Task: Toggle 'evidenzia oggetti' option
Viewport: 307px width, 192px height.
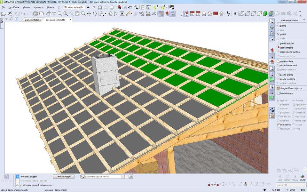Action: (18, 177)
